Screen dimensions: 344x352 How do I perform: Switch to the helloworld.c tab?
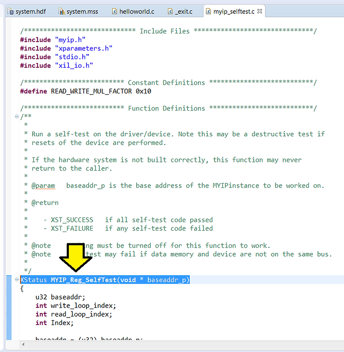(133, 12)
